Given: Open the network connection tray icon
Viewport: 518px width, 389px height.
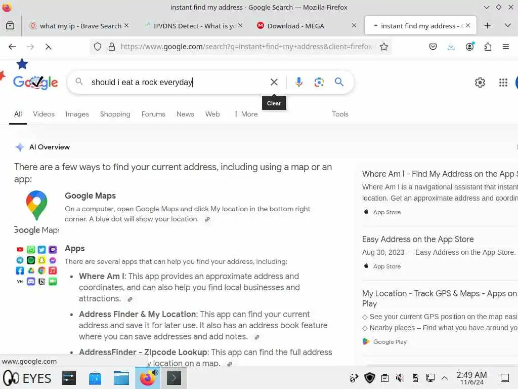Looking at the screenshot, I should point(430,378).
